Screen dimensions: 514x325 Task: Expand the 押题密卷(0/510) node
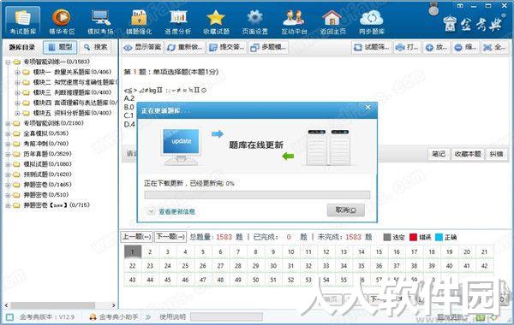(x=8, y=195)
